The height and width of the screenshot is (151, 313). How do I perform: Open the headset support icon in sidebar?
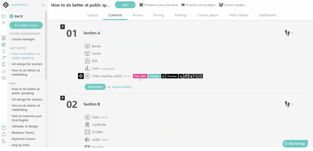pos(4,134)
